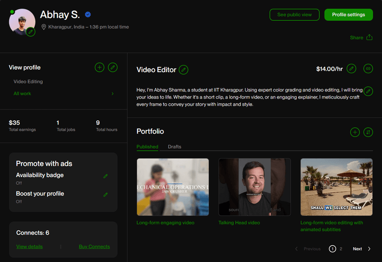Open the Talking Head video thumbnail
This screenshot has width=382, height=262.
(x=254, y=187)
